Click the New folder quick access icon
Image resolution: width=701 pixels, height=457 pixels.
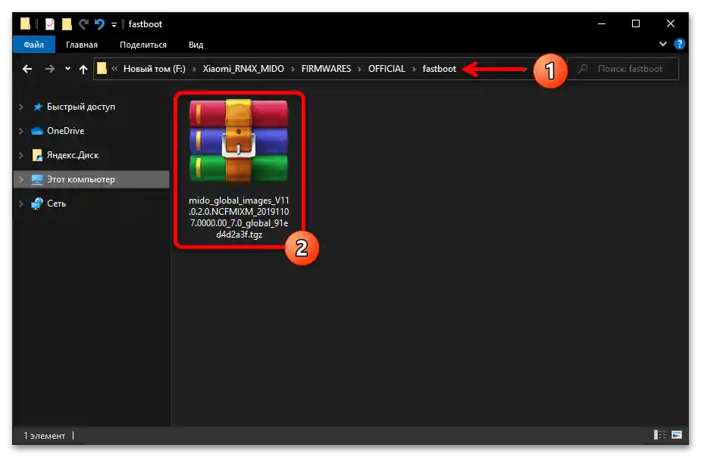67,24
